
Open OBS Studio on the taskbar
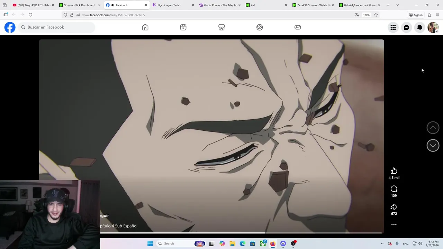[x=293, y=243]
